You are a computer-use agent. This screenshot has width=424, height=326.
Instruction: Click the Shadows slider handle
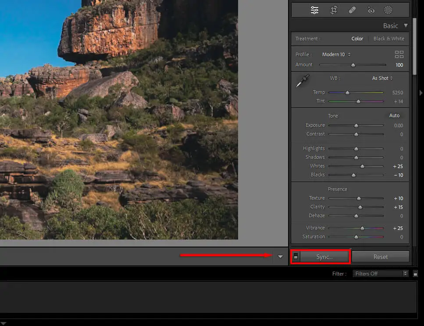[356, 158]
